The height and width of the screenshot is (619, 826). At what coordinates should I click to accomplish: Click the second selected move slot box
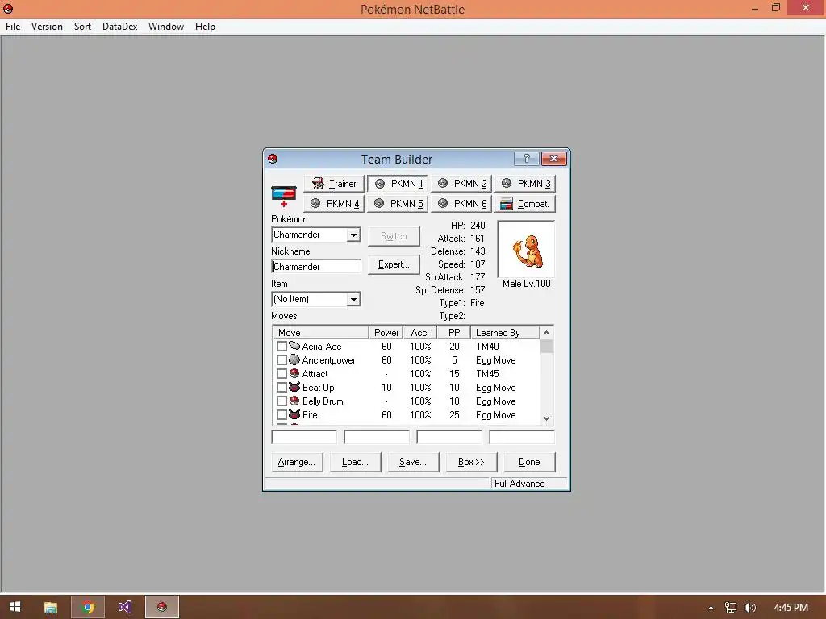(377, 437)
